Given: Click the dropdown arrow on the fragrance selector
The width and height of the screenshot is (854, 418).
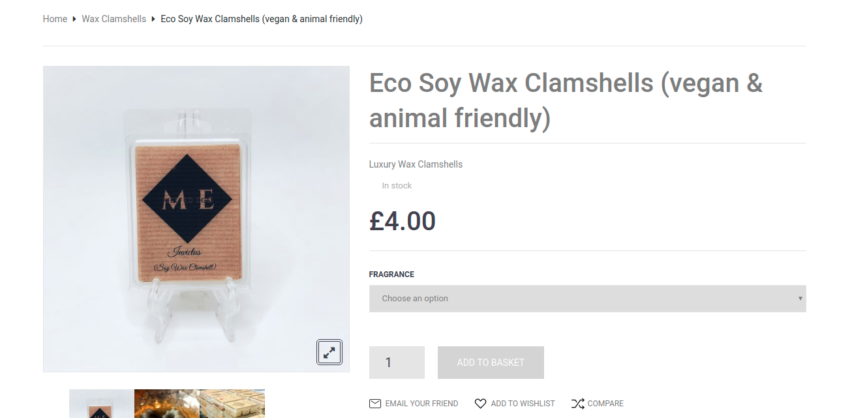Looking at the screenshot, I should [801, 298].
